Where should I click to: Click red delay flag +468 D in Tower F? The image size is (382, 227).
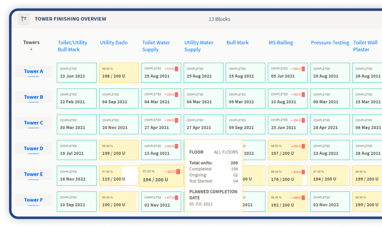303,198
